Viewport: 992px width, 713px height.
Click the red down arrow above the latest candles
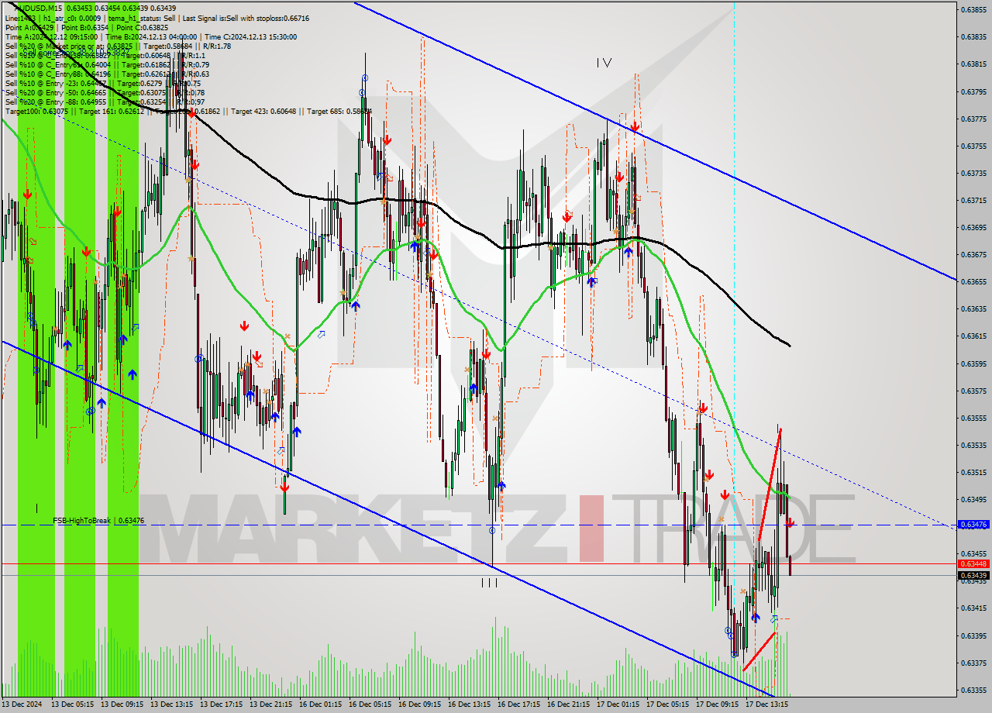coord(788,523)
